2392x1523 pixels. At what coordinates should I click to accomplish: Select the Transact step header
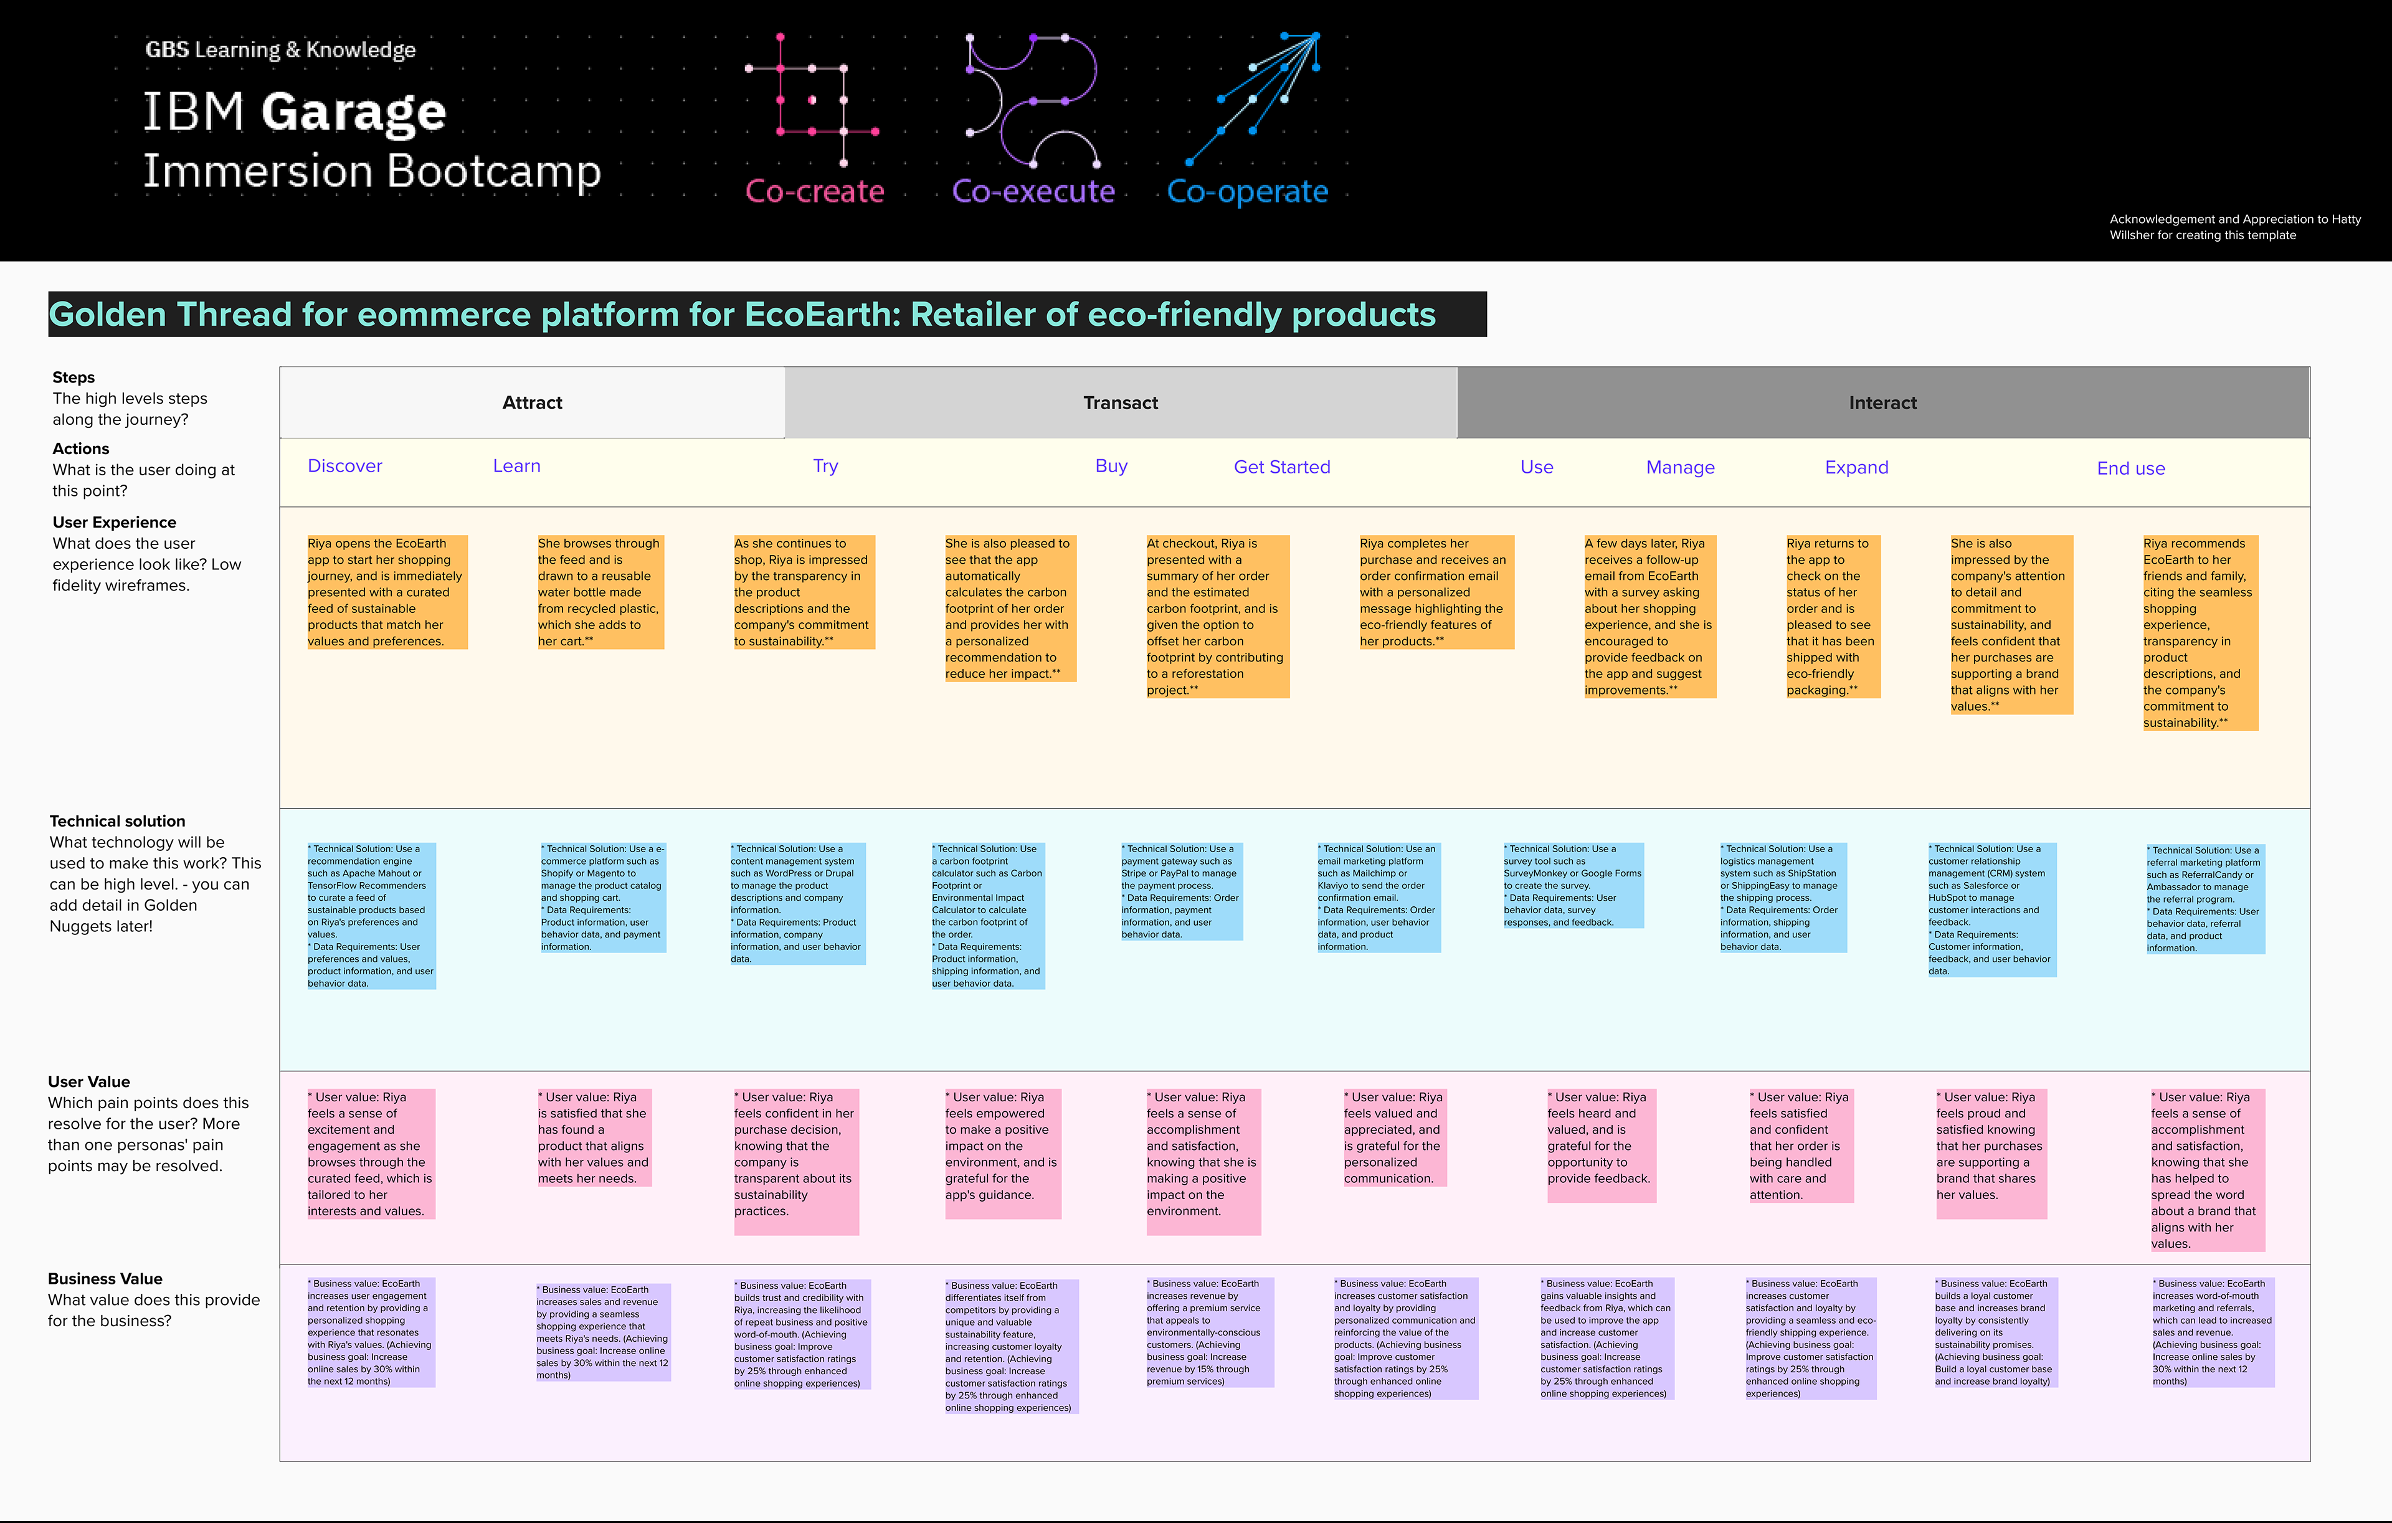pyautogui.click(x=1121, y=402)
